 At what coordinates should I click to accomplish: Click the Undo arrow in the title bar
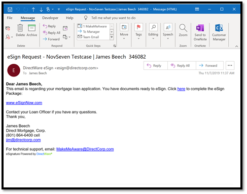pyautogui.click(x=18, y=10)
